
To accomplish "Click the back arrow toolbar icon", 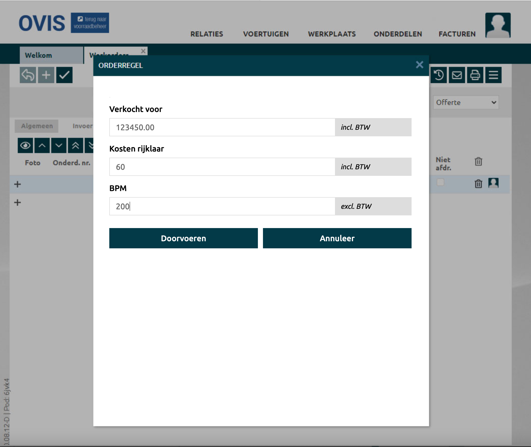I will [x=28, y=75].
